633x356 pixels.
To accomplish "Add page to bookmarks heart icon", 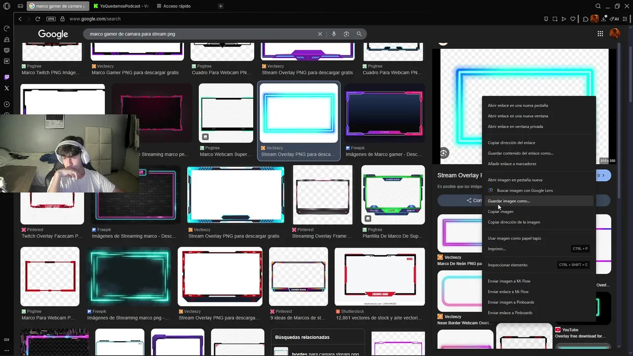I will (x=573, y=19).
